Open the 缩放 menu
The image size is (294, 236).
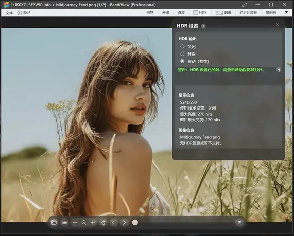tap(181, 13)
